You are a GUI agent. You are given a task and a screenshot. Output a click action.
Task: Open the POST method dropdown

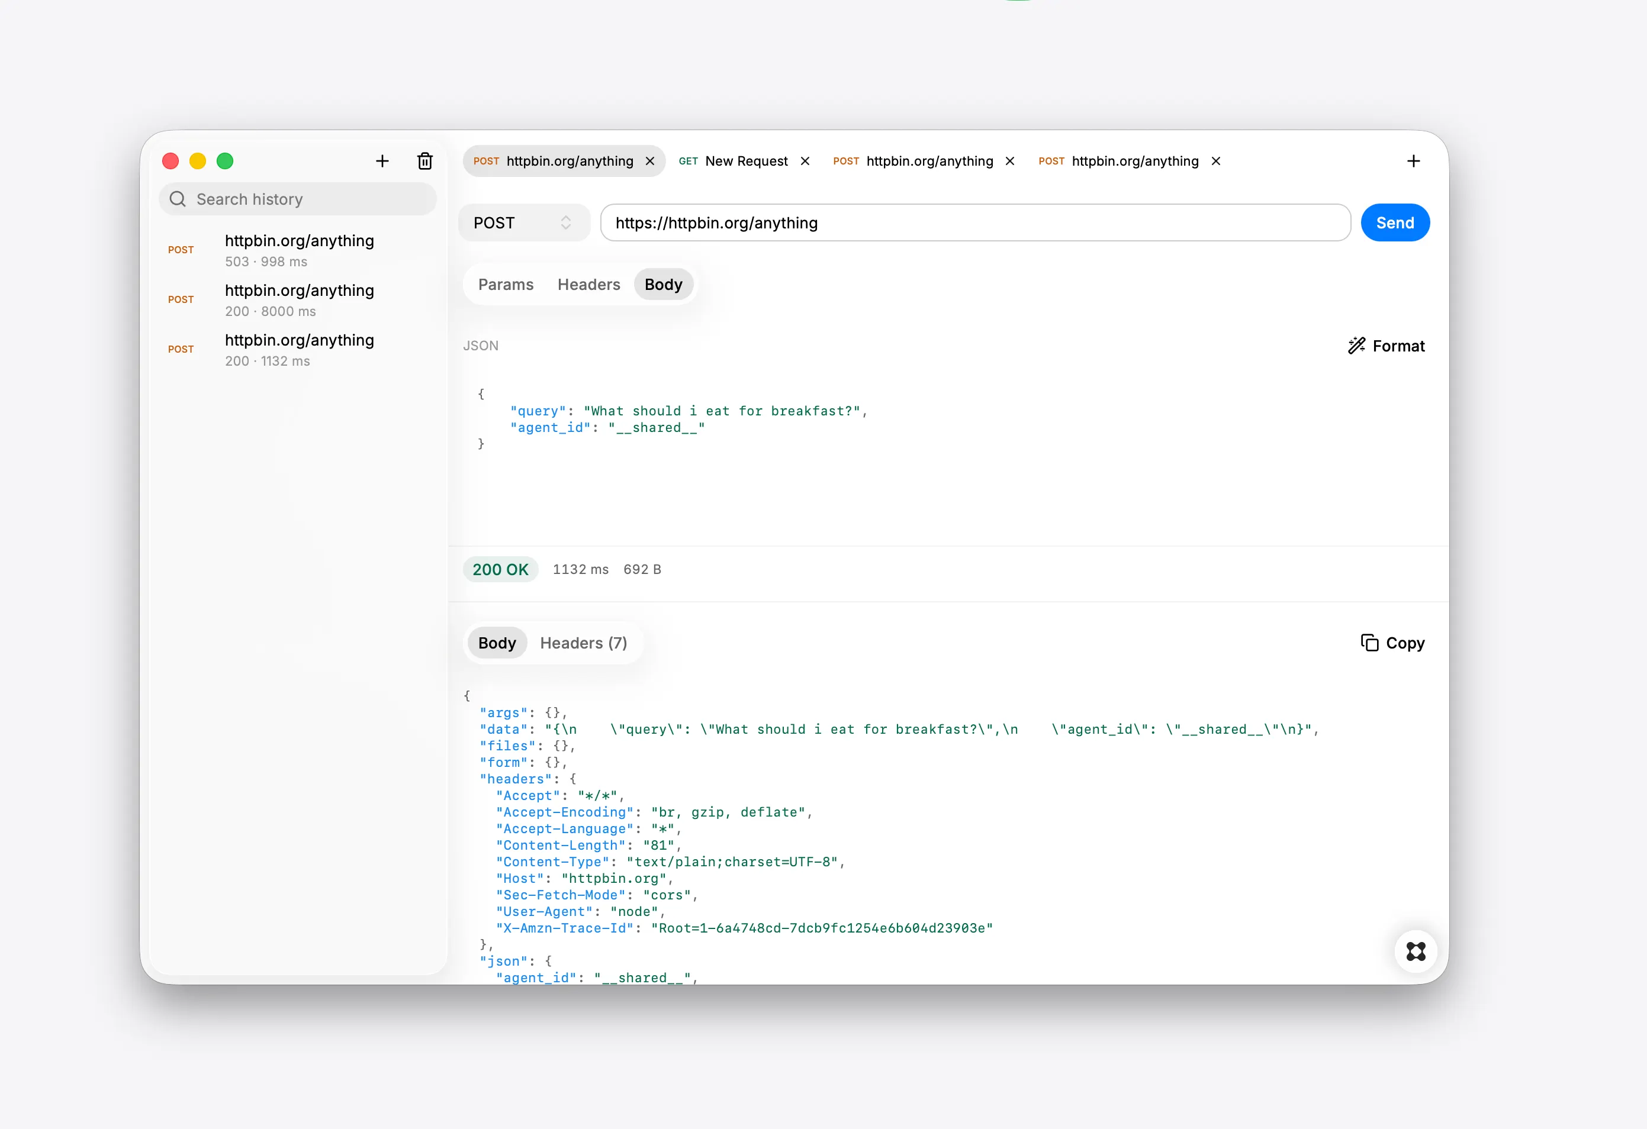tap(524, 222)
